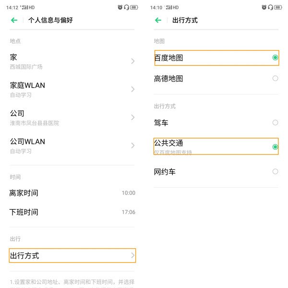
Task: Open 公司WLAN chevron arrow
Action: click(x=133, y=145)
